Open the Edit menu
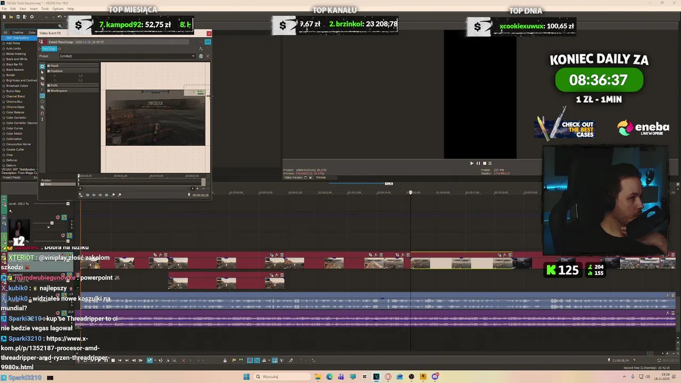Image resolution: width=681 pixels, height=383 pixels. (x=13, y=9)
